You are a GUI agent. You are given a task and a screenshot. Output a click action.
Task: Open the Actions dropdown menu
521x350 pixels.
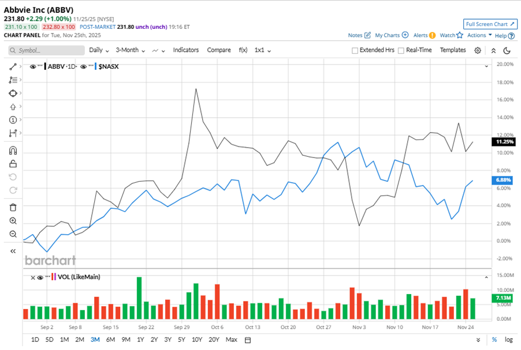pyautogui.click(x=479, y=35)
